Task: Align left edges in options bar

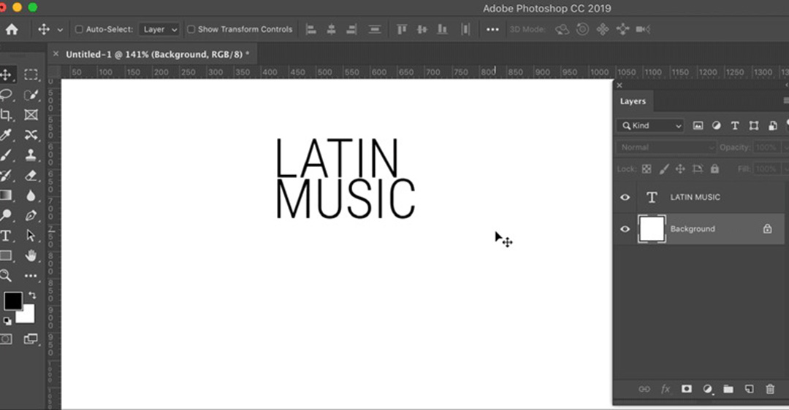Action: click(311, 29)
